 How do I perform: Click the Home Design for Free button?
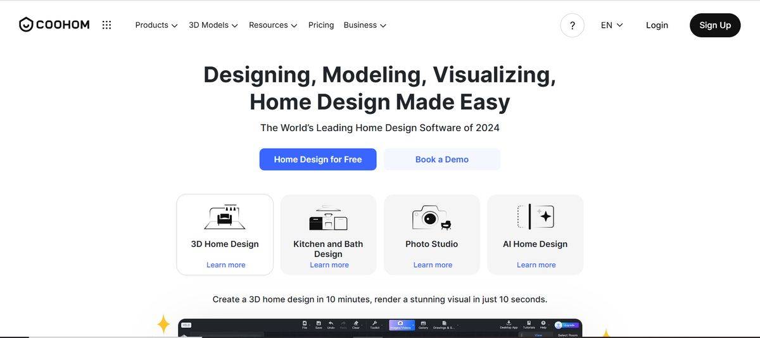(x=318, y=160)
